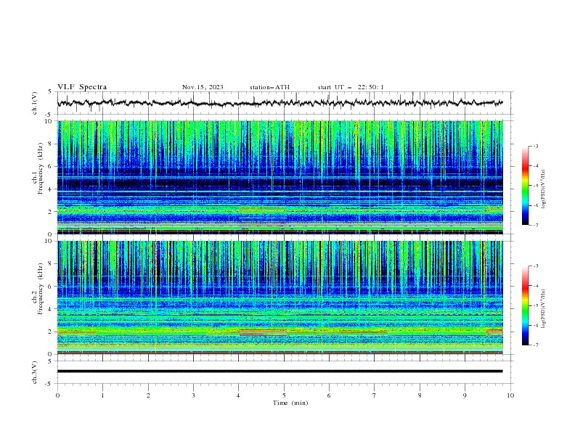The height and width of the screenshot is (444, 575).
Task: Click the time axis tick label '10'
Action: tap(510, 395)
